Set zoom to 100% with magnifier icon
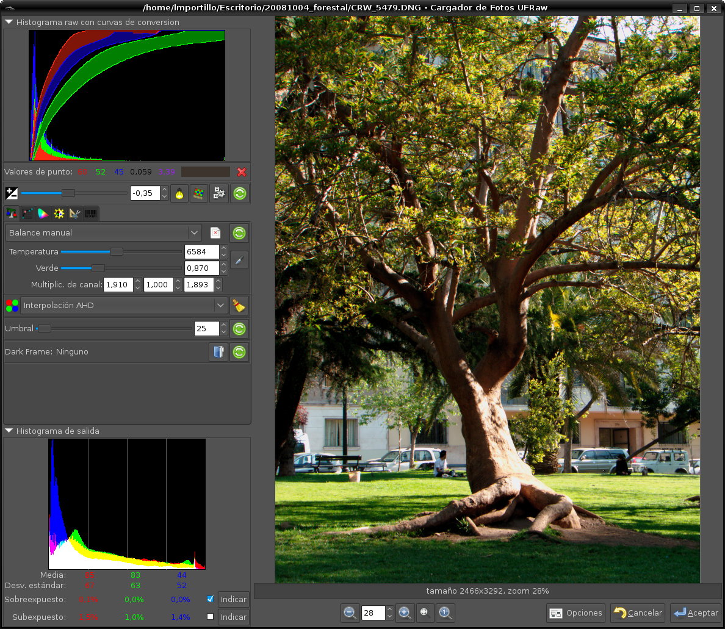Screen dimensions: 725x629 tap(445, 613)
